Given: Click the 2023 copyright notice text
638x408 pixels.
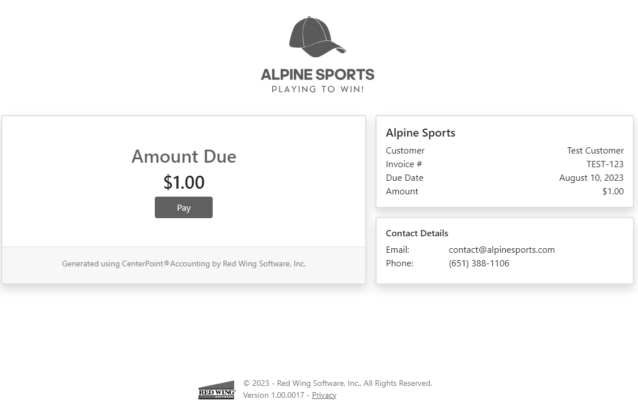Looking at the screenshot, I should (x=337, y=384).
